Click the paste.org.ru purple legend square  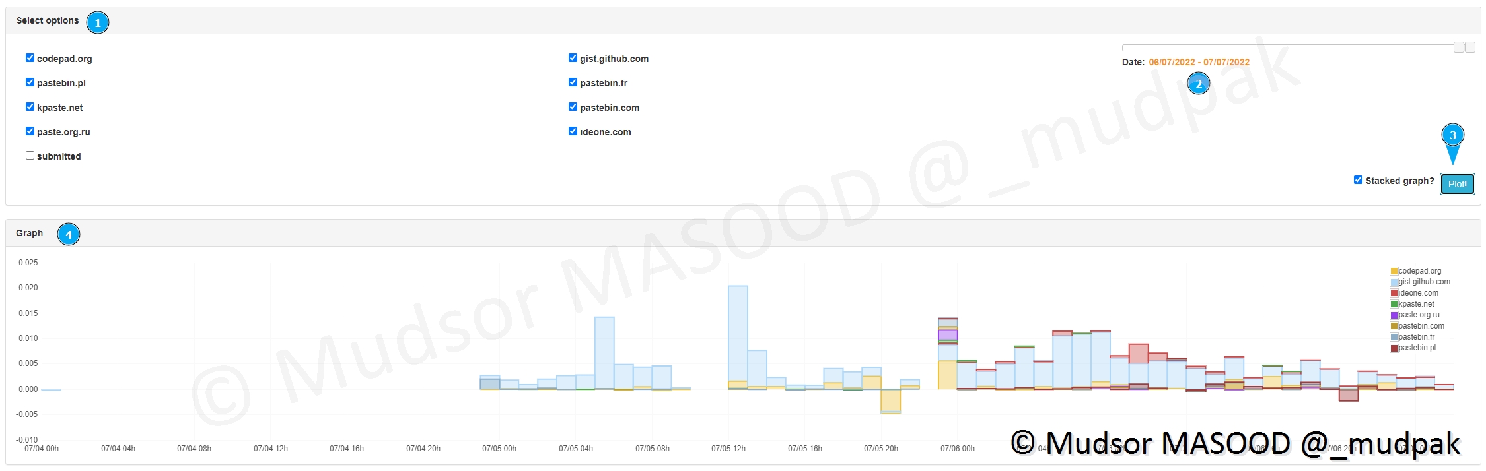1394,315
